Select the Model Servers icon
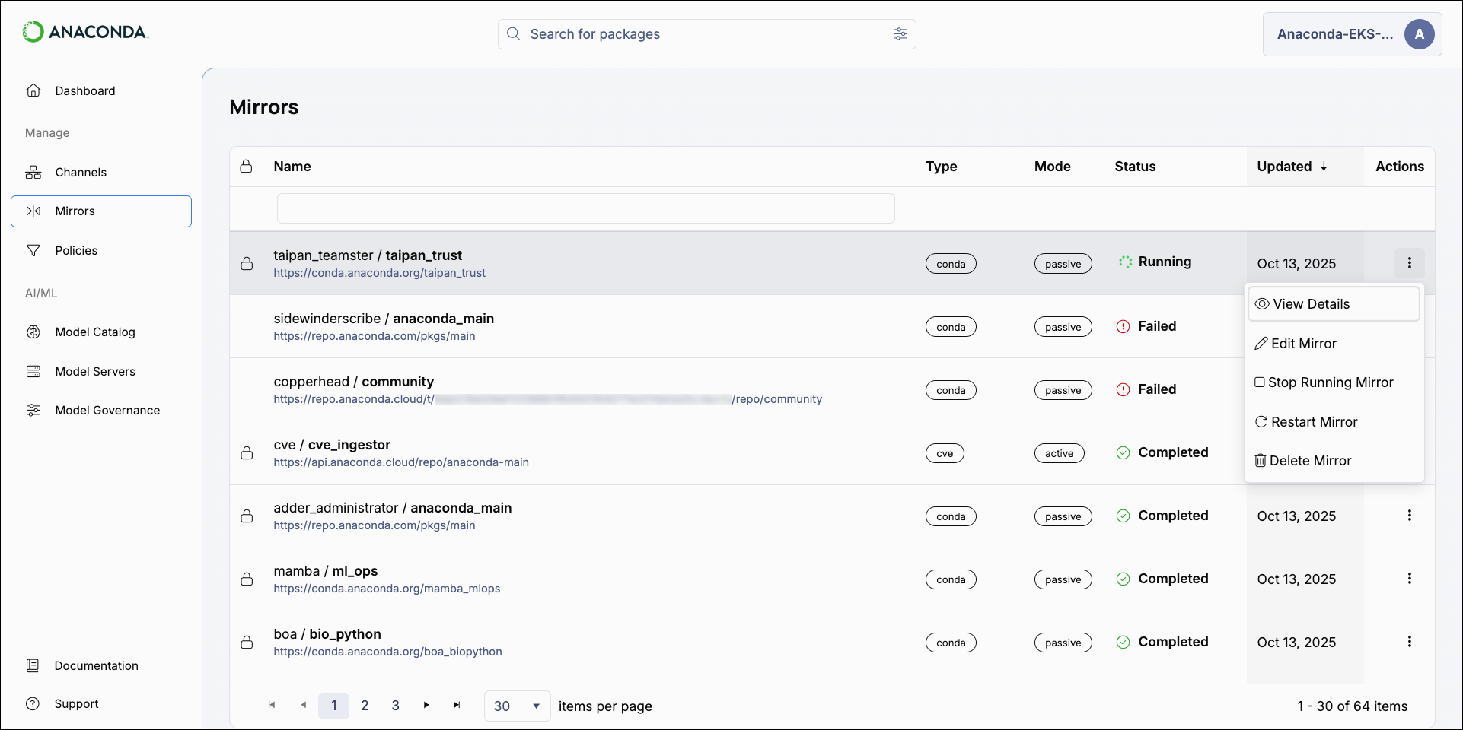This screenshot has height=730, width=1463. coord(33,371)
